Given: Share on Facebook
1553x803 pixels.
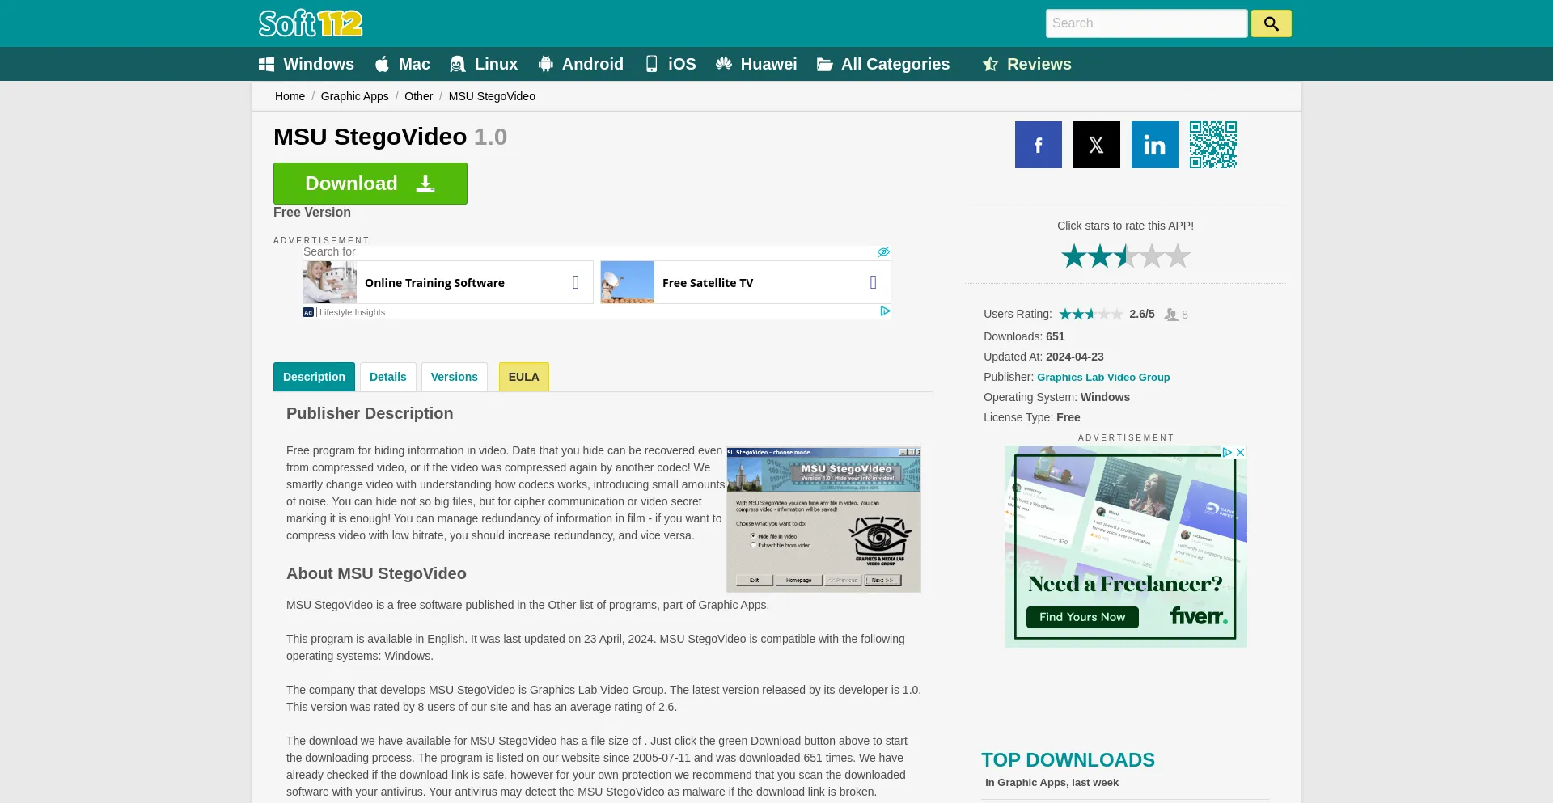Looking at the screenshot, I should tap(1039, 145).
